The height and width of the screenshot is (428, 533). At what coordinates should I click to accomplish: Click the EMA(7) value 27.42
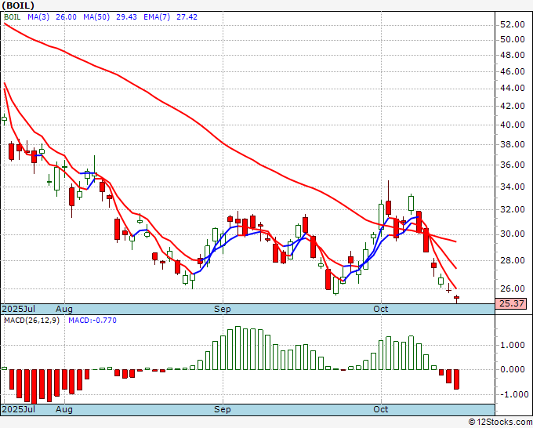[187, 17]
